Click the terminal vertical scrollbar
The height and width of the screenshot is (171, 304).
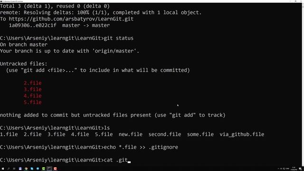point(303,84)
